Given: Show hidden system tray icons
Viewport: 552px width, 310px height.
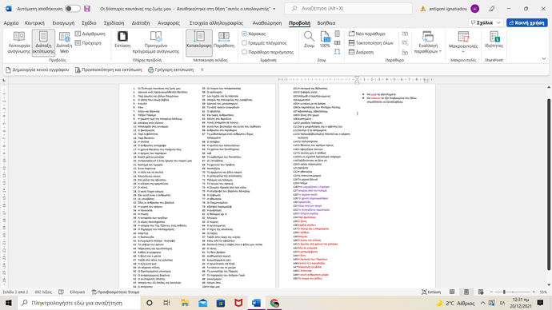Looking at the screenshot, I should (482, 303).
